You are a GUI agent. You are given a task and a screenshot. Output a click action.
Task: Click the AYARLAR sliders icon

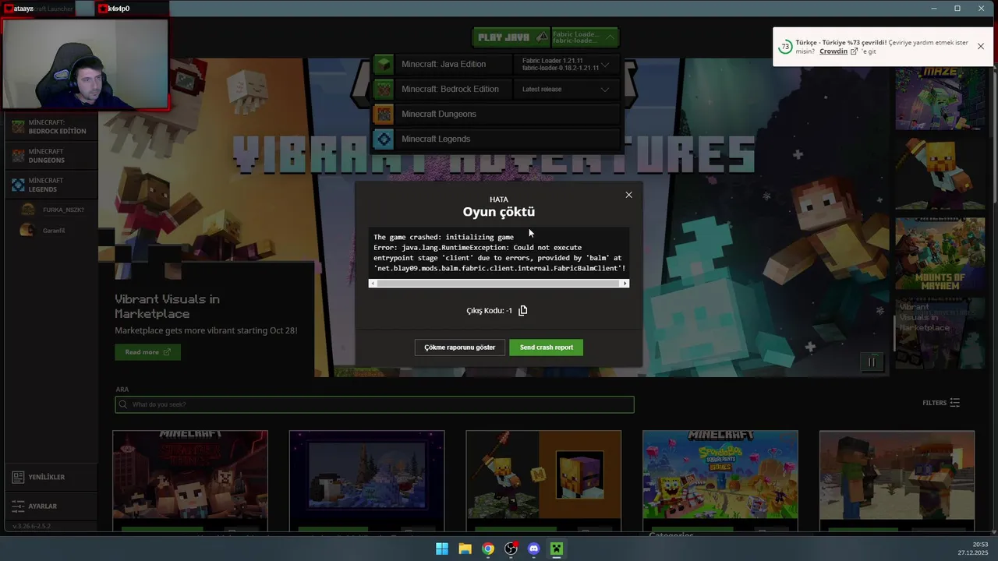(x=18, y=506)
